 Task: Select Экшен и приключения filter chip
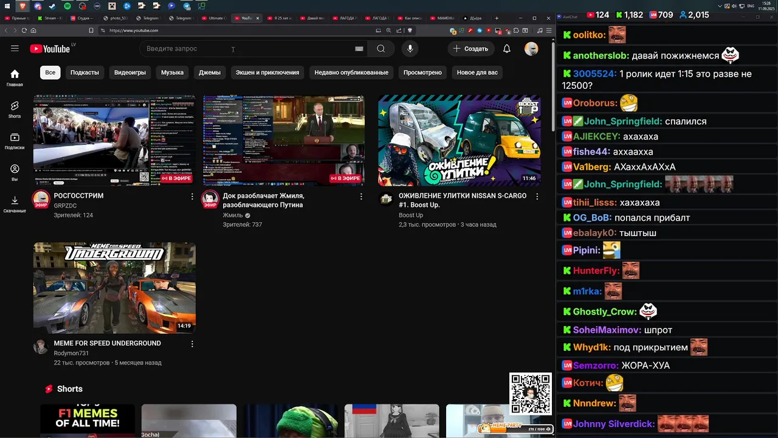(267, 72)
